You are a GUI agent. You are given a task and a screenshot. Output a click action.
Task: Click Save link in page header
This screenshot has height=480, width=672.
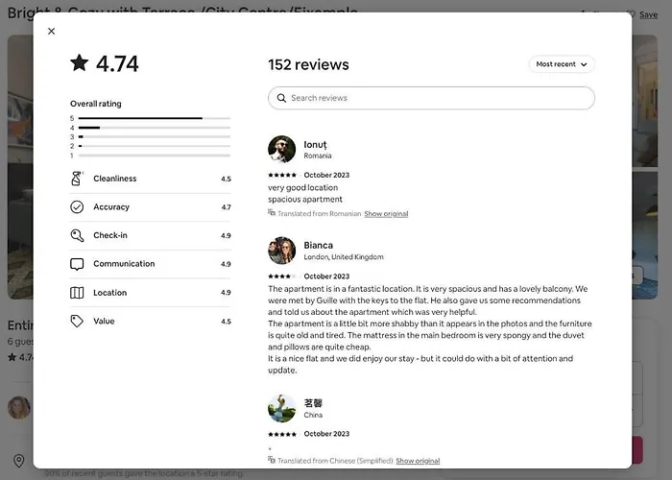[x=648, y=15]
